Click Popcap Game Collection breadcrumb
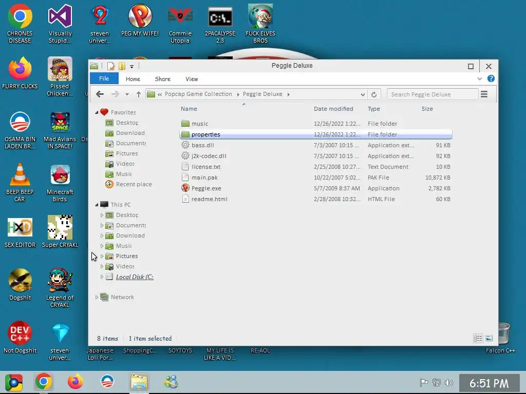This screenshot has height=394, width=526. pos(198,94)
